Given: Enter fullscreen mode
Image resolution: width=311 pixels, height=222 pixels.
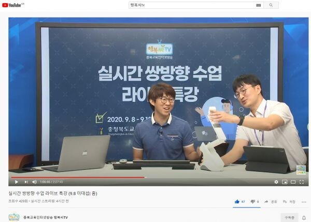Looking at the screenshot, I should tap(303, 182).
